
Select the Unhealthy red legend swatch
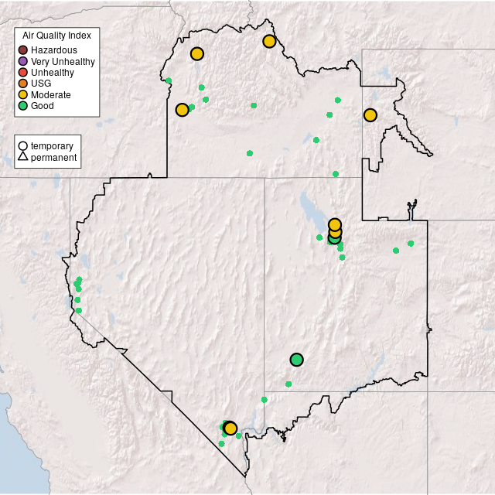(23, 73)
